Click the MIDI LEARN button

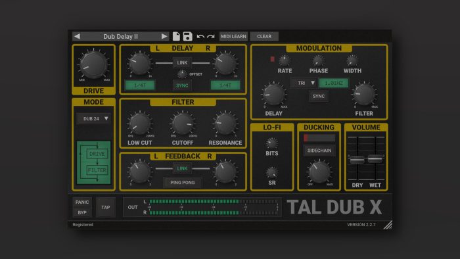pyautogui.click(x=233, y=36)
